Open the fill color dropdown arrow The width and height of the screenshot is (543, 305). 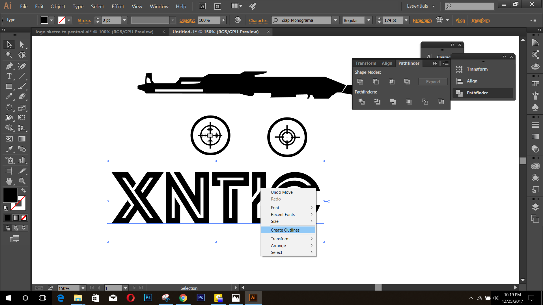(x=51, y=20)
